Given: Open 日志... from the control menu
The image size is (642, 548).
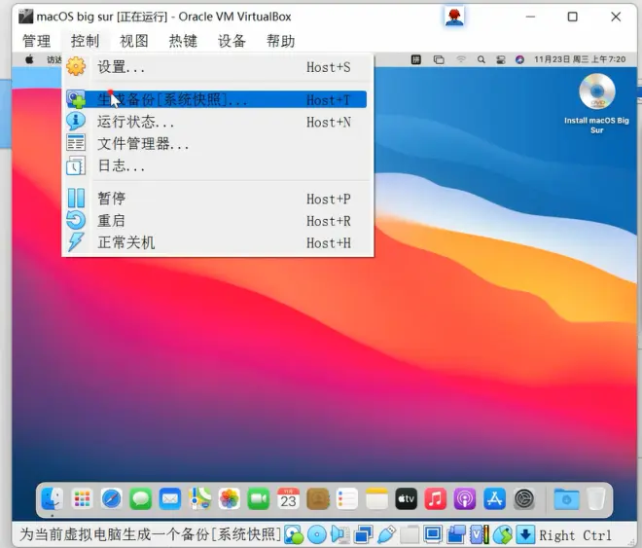Looking at the screenshot, I should click(x=217, y=165).
